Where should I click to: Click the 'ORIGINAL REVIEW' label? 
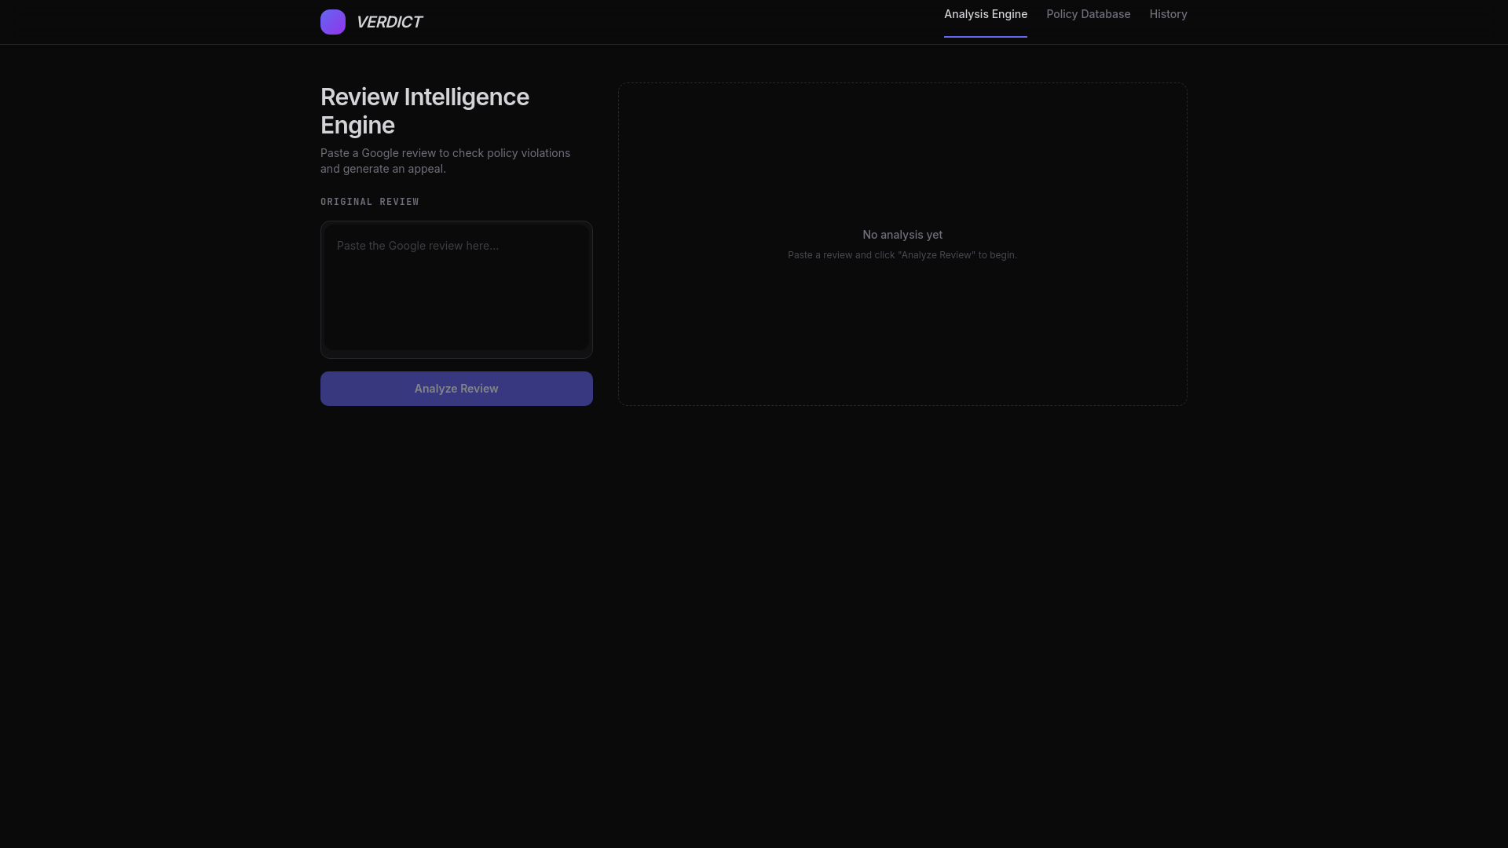370,202
